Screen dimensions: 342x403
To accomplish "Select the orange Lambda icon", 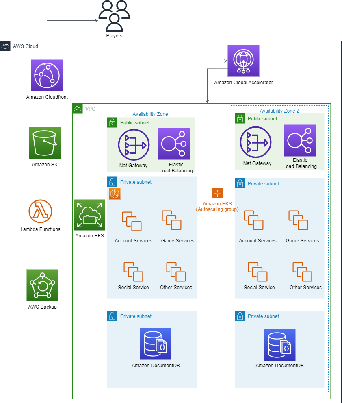I will pyautogui.click(x=41, y=211).
